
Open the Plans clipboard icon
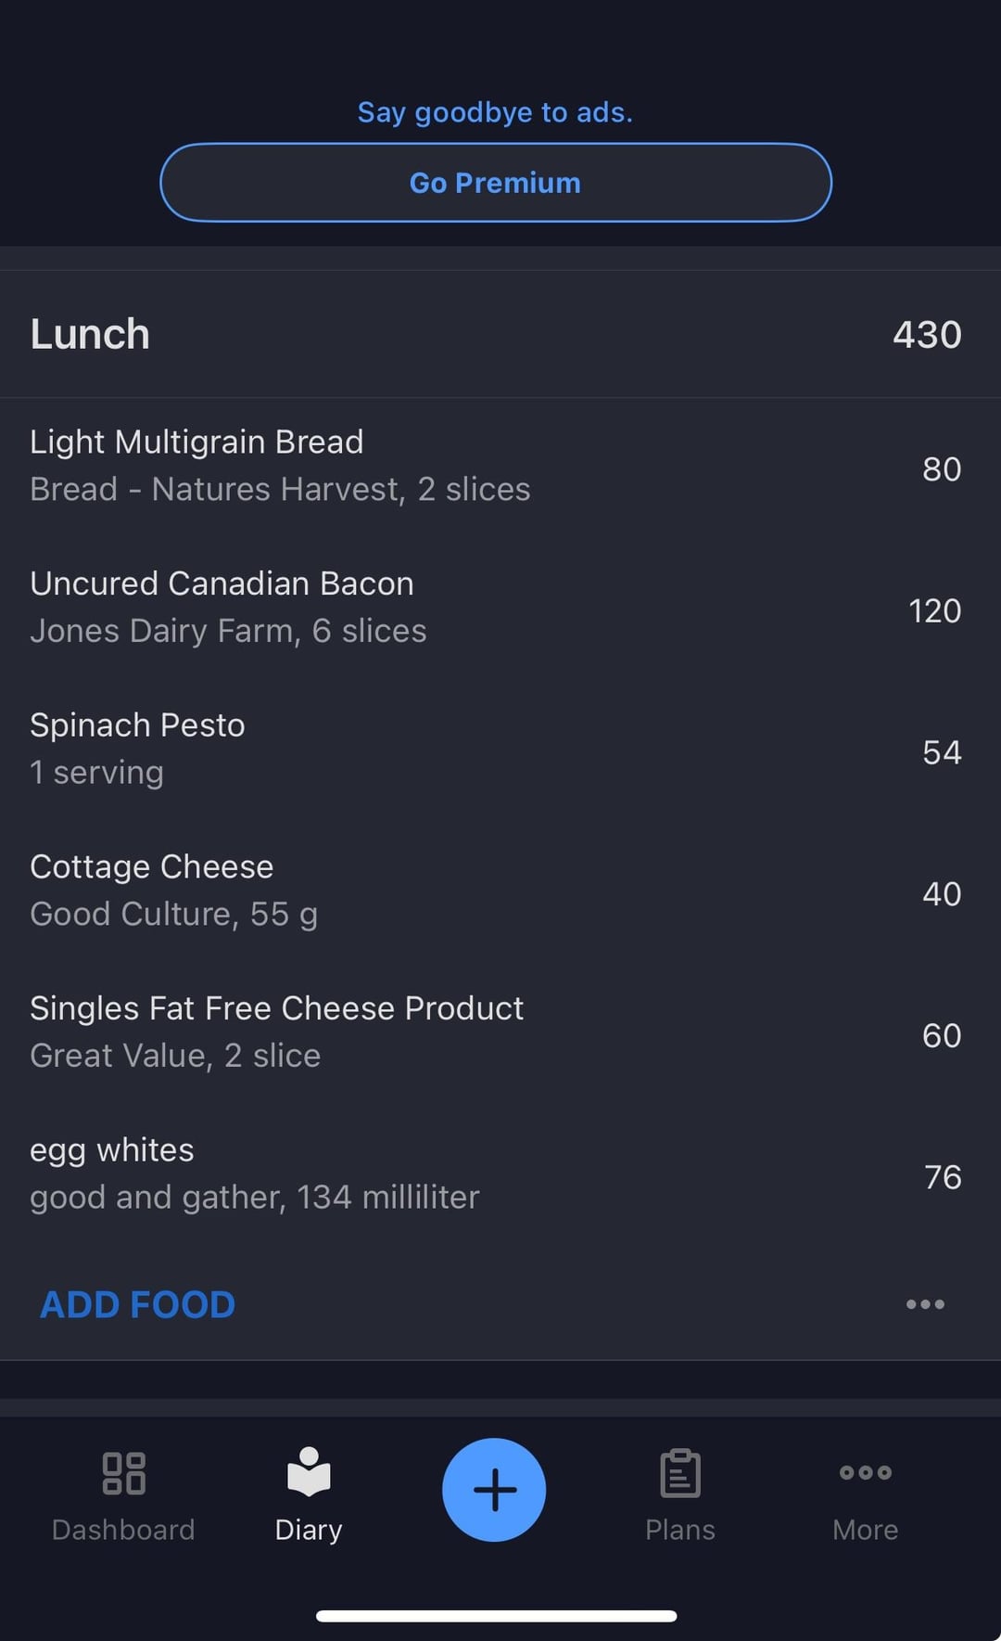(x=679, y=1473)
